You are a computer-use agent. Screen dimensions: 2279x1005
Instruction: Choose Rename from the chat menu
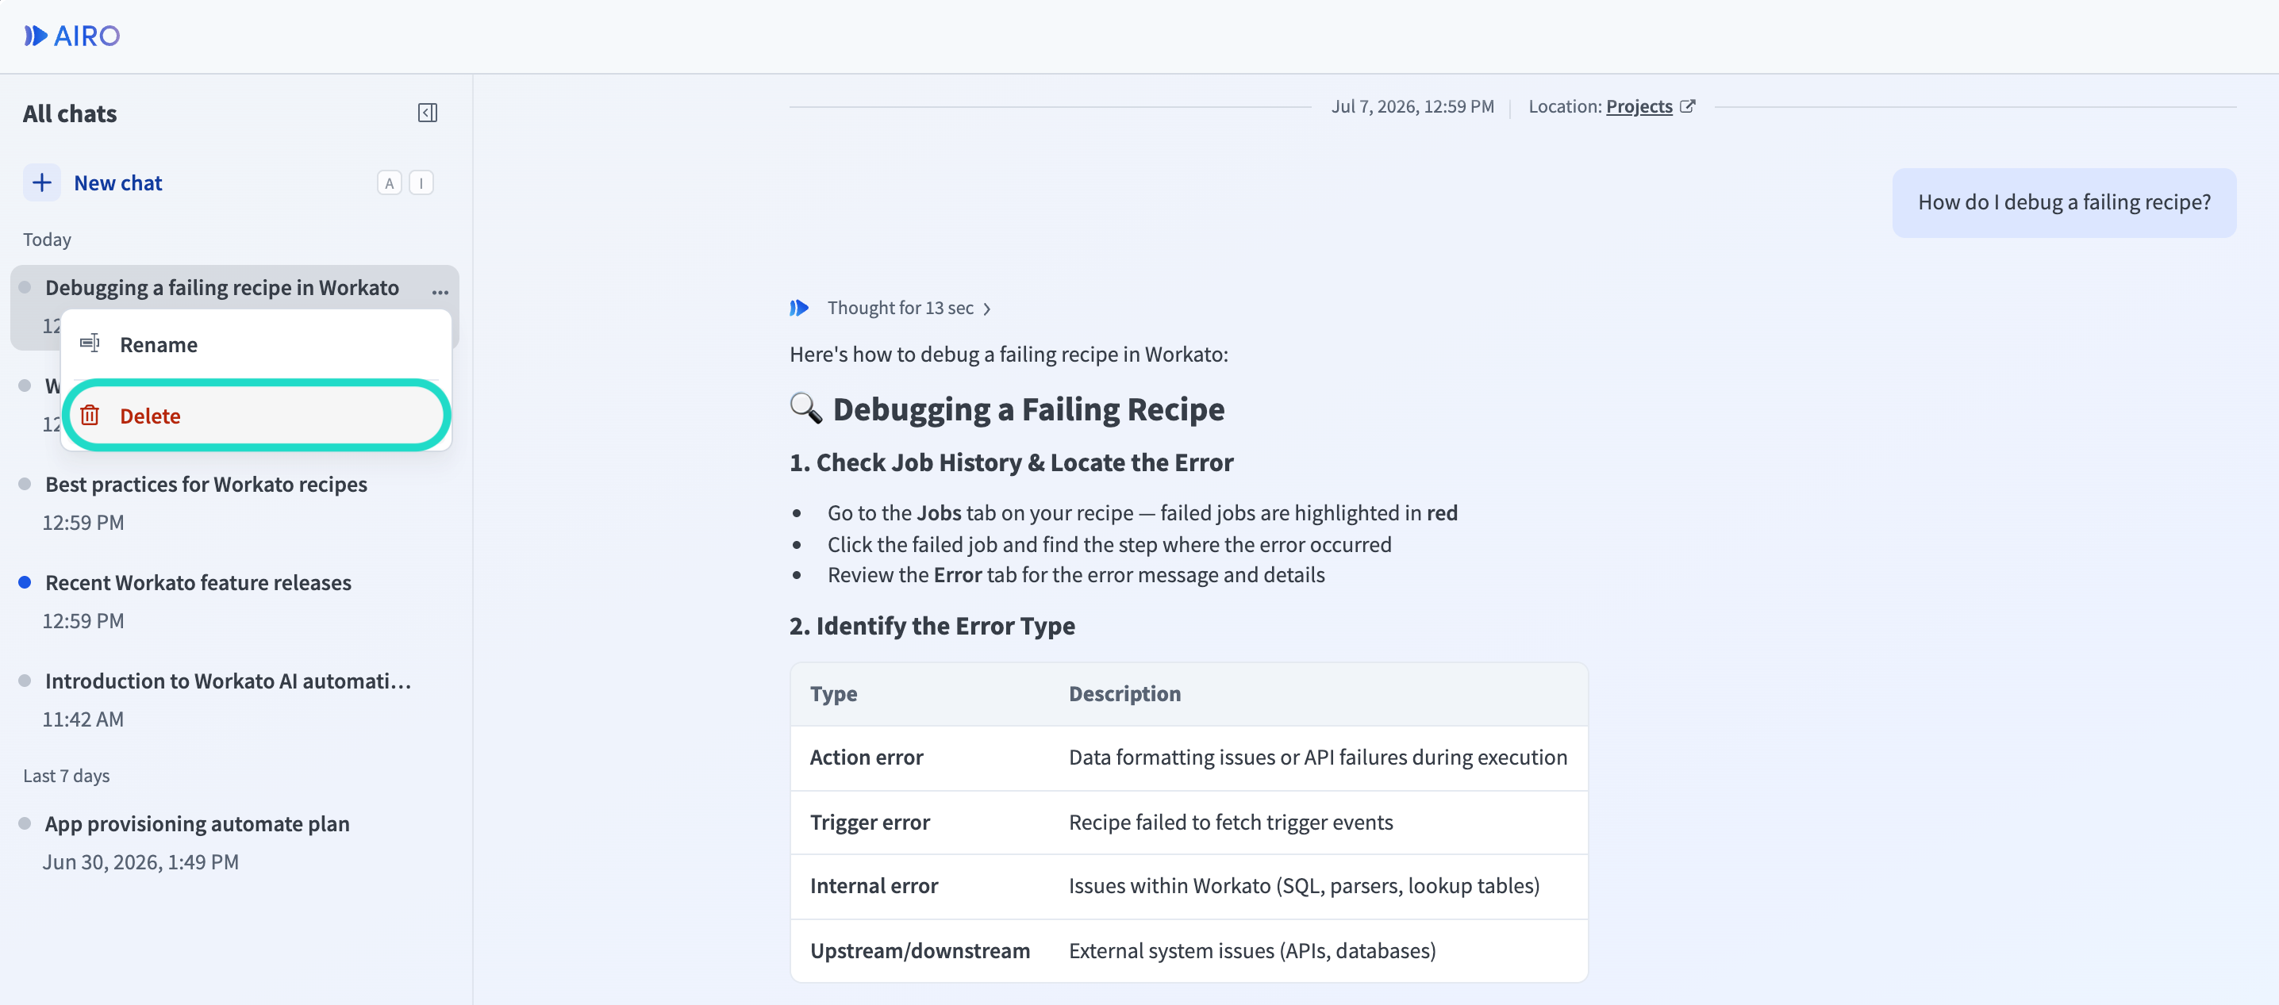[x=256, y=344]
